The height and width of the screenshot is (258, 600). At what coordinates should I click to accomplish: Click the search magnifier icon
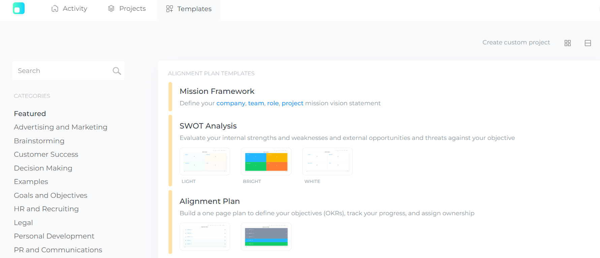pyautogui.click(x=116, y=71)
